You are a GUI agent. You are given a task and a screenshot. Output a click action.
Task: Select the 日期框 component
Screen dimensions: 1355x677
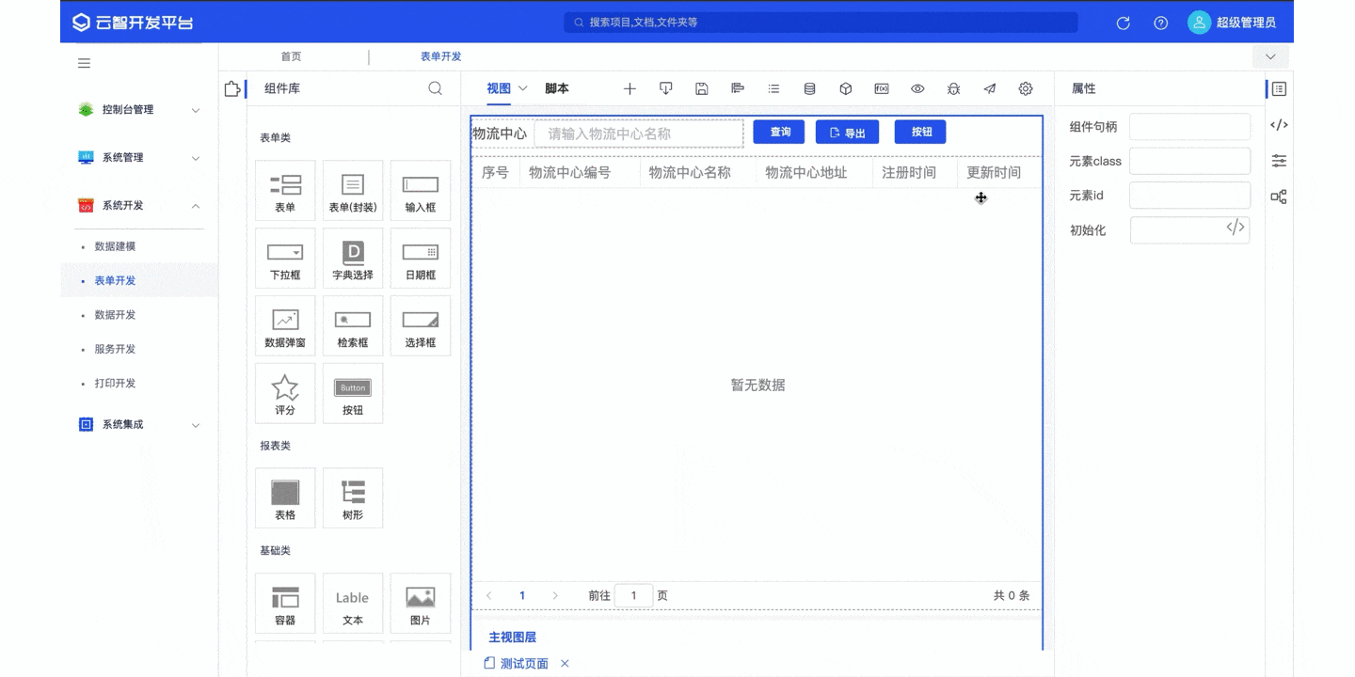pos(421,259)
